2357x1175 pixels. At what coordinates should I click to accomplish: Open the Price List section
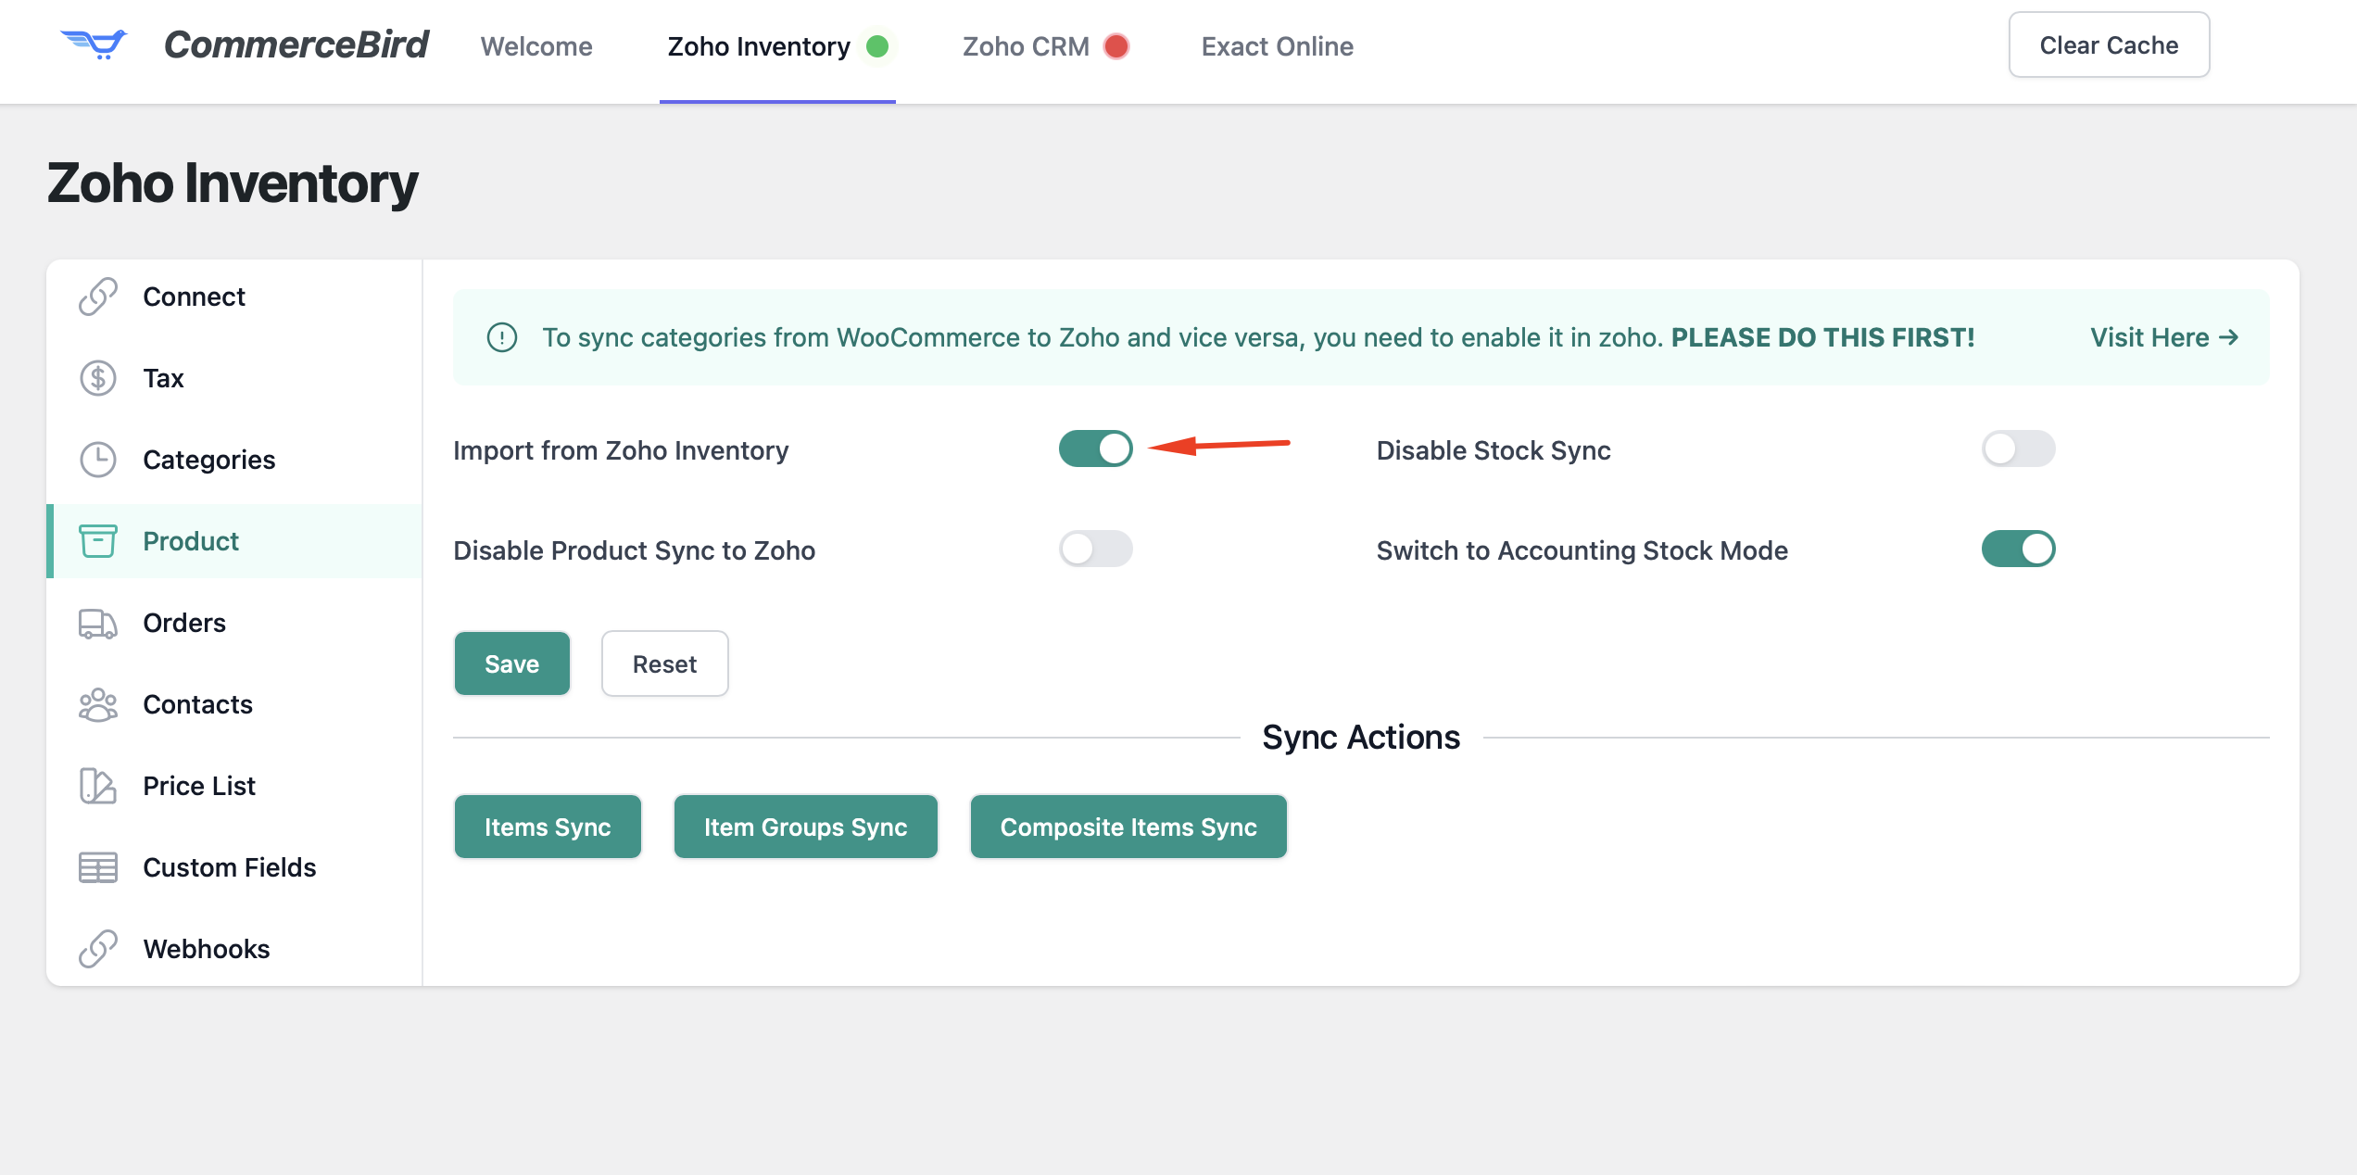234,786
